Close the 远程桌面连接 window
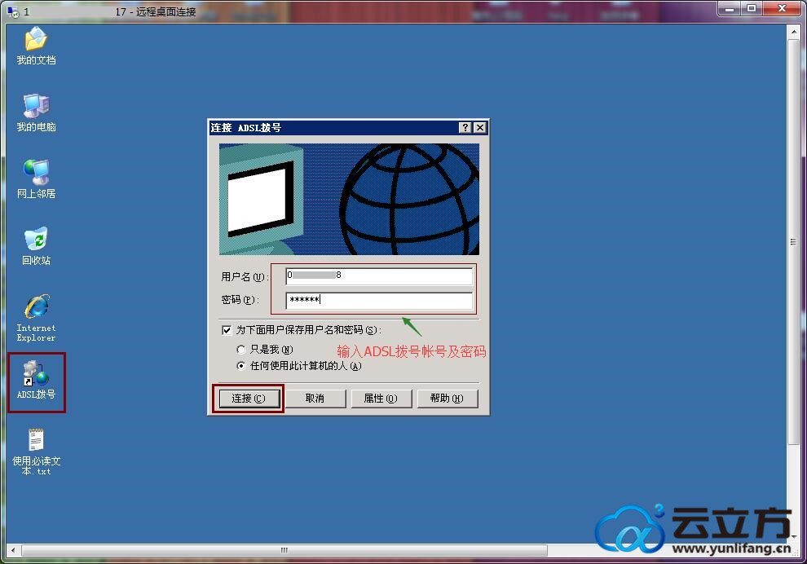This screenshot has width=807, height=564. tap(782, 9)
